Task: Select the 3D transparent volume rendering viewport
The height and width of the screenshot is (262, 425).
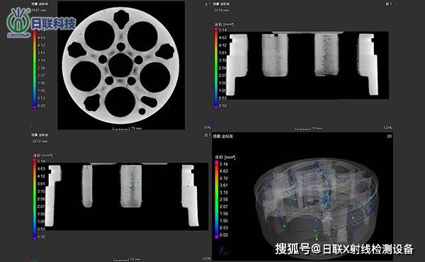Action: click(x=302, y=196)
